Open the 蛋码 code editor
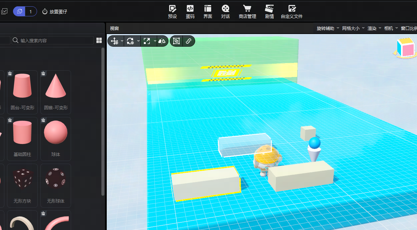The width and height of the screenshot is (417, 230). point(190,12)
